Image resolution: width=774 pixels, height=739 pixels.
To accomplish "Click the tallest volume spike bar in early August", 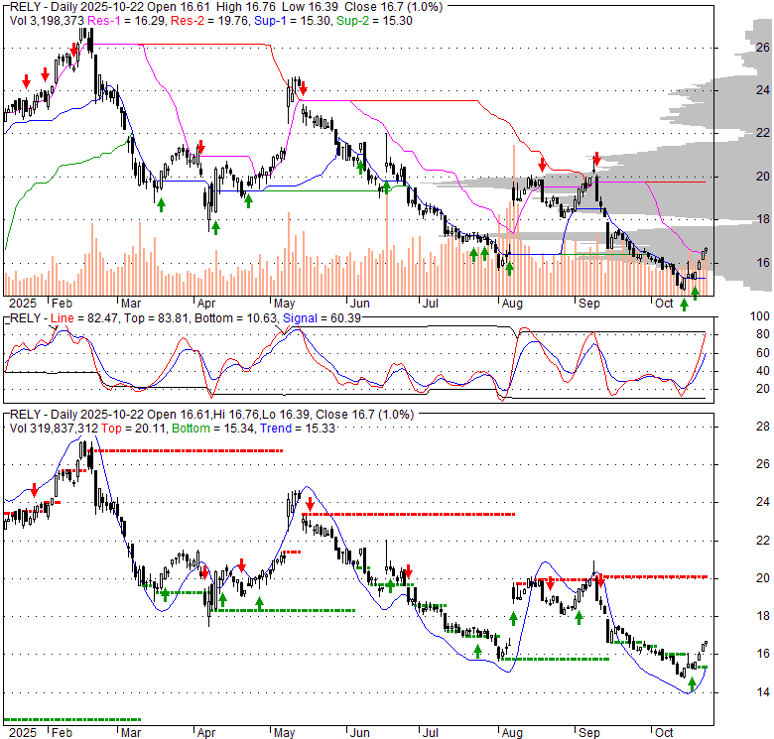I will point(514,220).
